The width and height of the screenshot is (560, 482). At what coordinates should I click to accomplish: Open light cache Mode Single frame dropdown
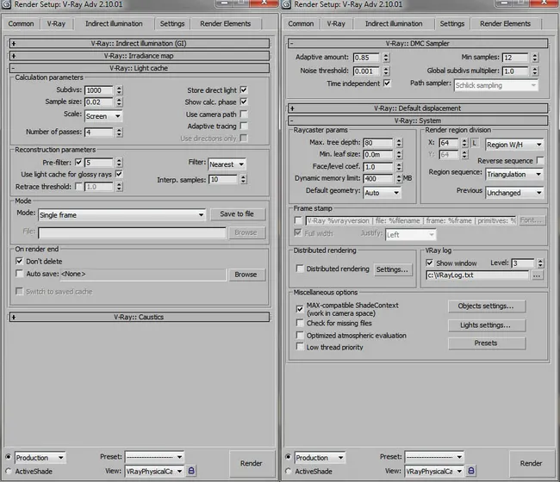(121, 215)
